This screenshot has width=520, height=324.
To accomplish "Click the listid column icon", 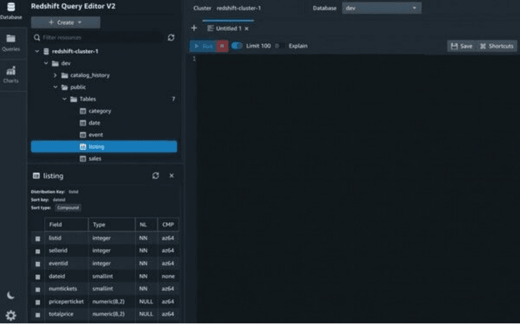I will pyautogui.click(x=38, y=238).
